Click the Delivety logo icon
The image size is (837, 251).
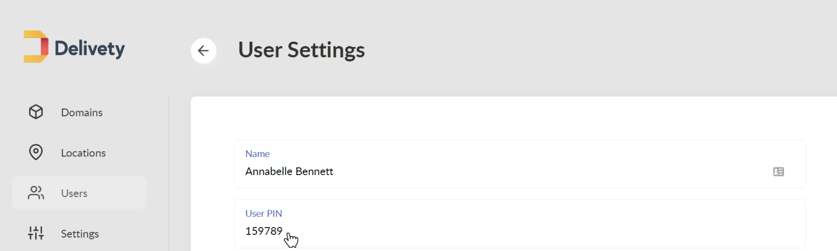[x=36, y=46]
